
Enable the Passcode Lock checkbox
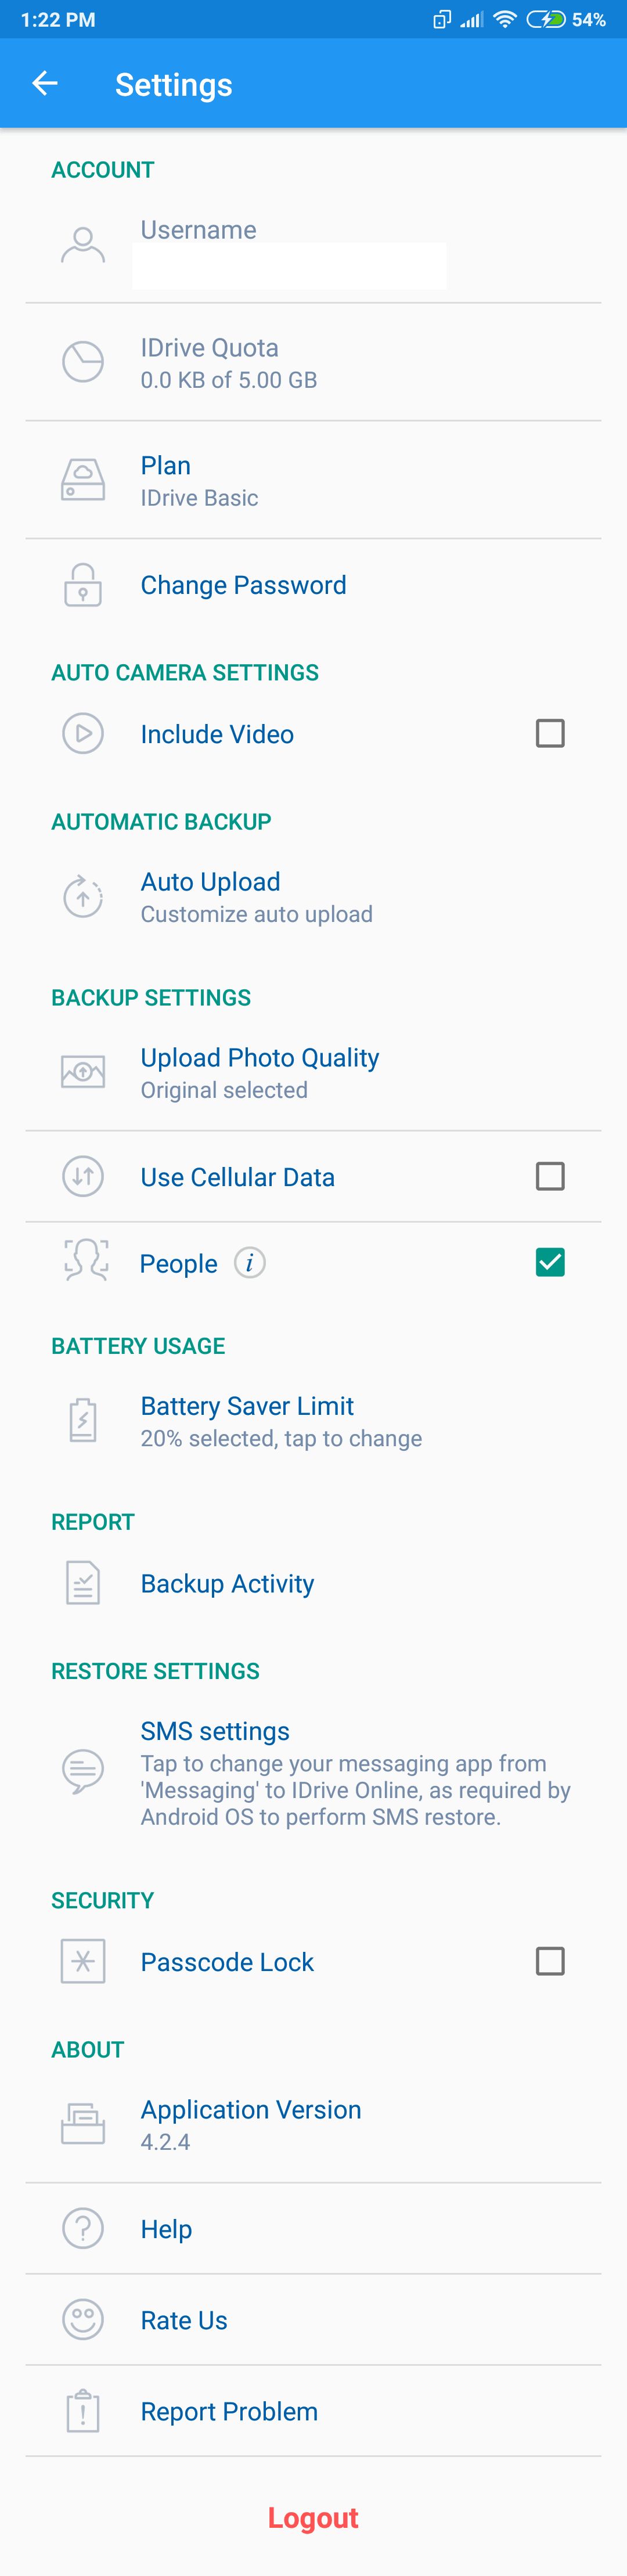point(550,1961)
